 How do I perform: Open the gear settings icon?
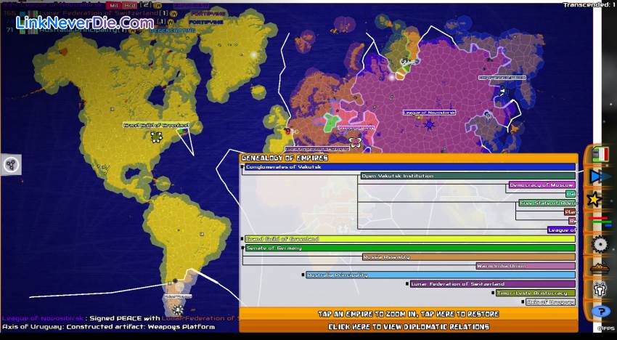(x=600, y=244)
